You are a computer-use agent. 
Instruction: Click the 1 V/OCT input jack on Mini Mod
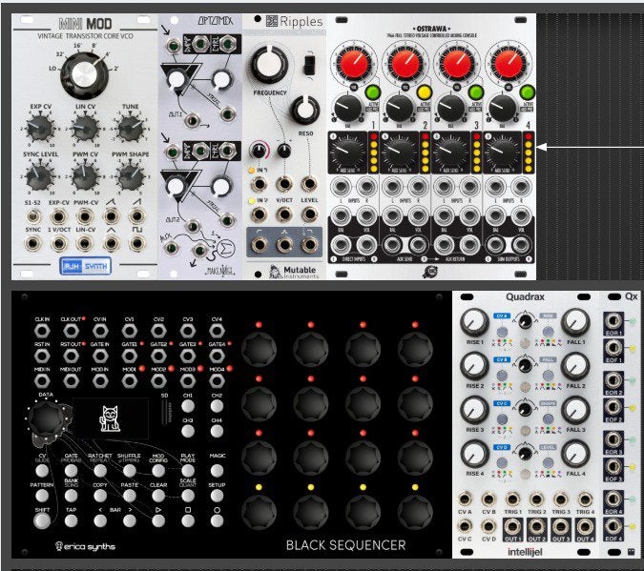point(59,243)
